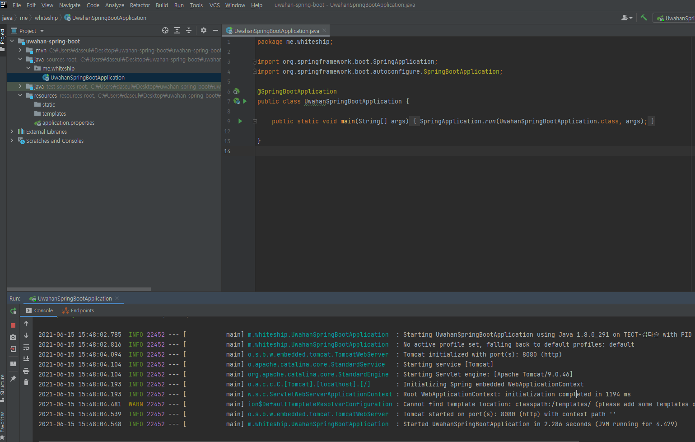Close the UwahanSpringBootApplication.java editor tab
This screenshot has height=442, width=695.
[324, 30]
